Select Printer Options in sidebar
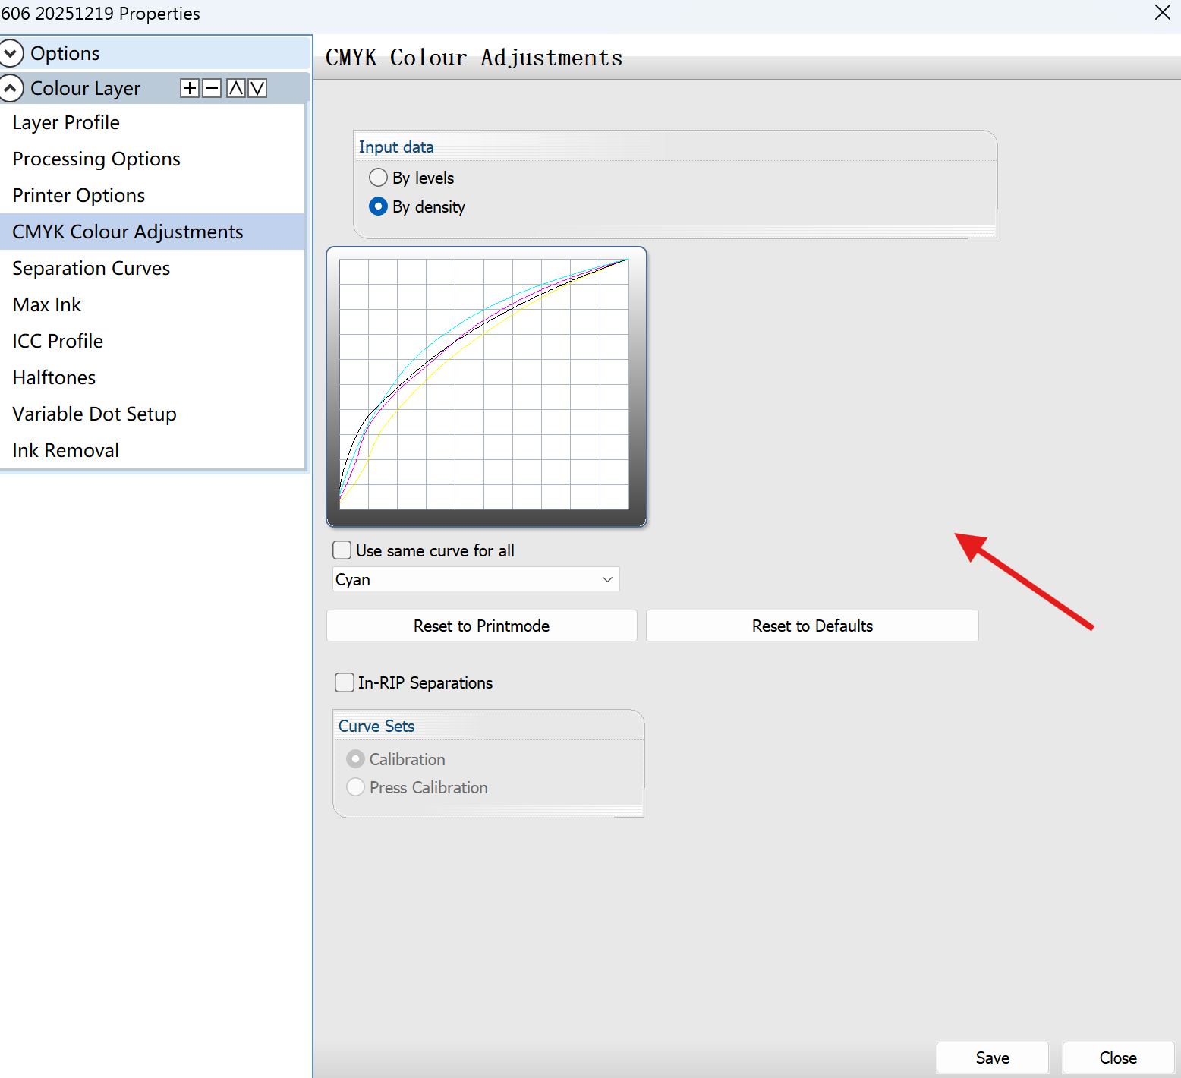This screenshot has width=1181, height=1078. [152, 195]
